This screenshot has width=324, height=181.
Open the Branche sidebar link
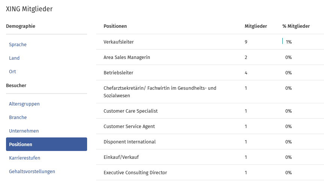pos(18,118)
